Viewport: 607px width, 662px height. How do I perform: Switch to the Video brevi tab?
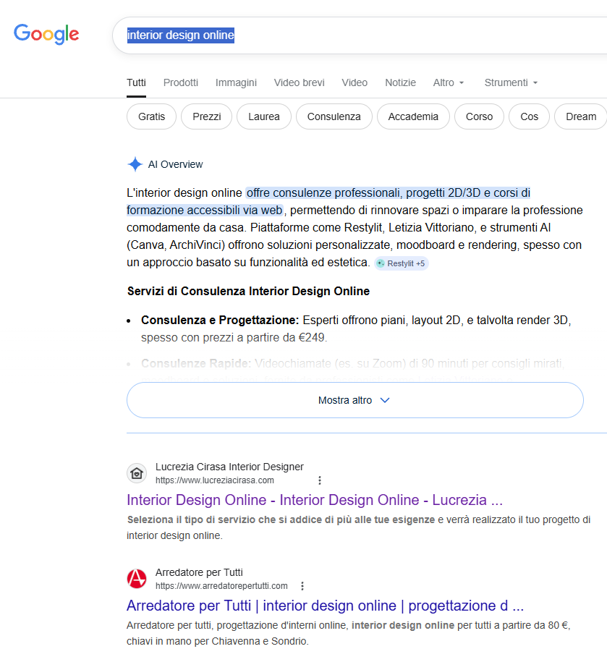click(x=299, y=82)
